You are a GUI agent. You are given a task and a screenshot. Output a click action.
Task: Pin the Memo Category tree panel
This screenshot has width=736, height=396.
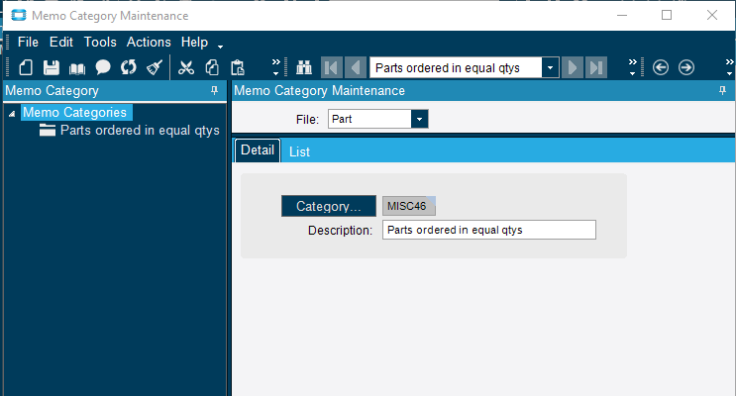(215, 90)
